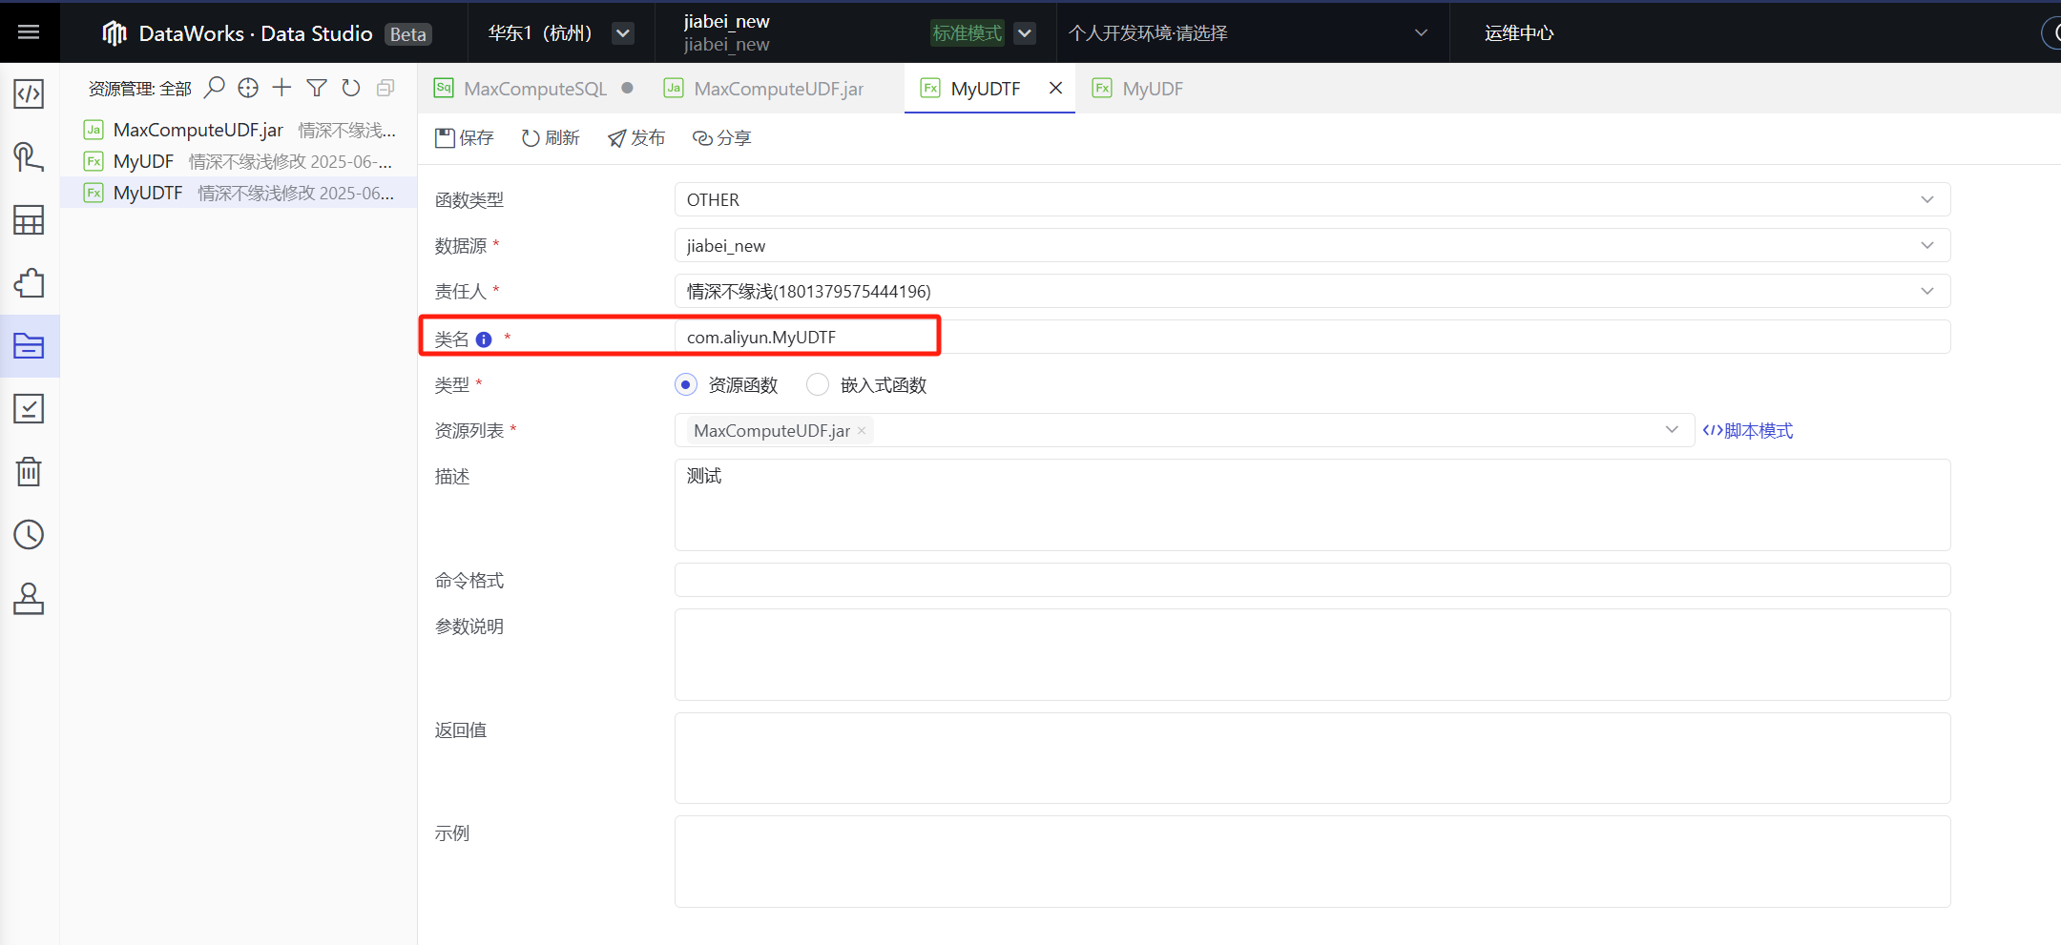The image size is (2061, 945).
Task: Click the return value text area
Action: [1312, 758]
